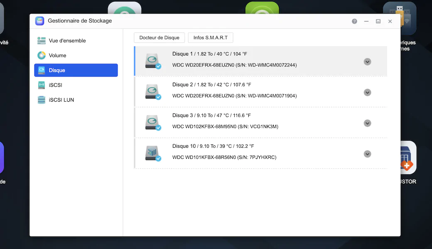Click model text WDC WD102KFBX-68M95N0
The width and height of the screenshot is (432, 249).
pyautogui.click(x=204, y=127)
